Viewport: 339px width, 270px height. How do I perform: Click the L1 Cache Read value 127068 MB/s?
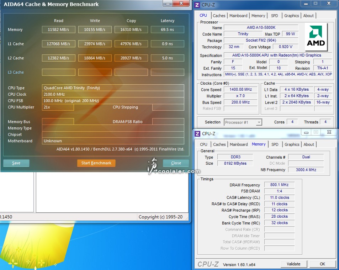point(59,44)
